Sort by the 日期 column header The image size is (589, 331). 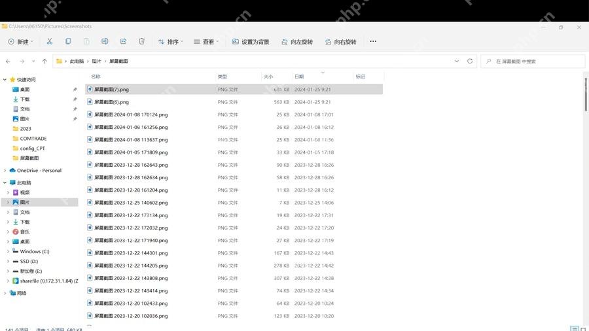tap(299, 77)
